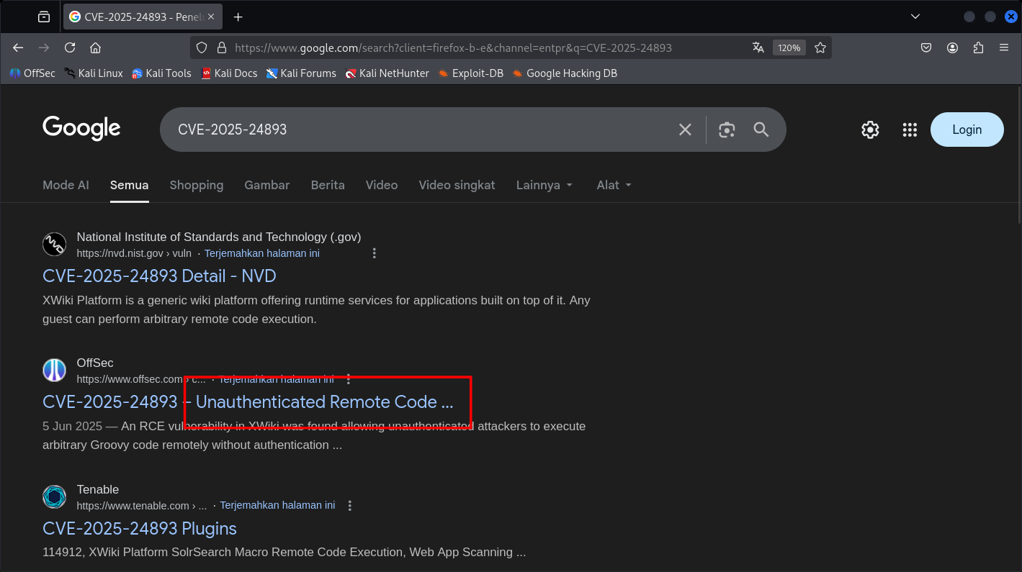Image resolution: width=1022 pixels, height=572 pixels.
Task: Open CVE-2025-24893 Plugins Tenable result
Action: [x=140, y=529]
